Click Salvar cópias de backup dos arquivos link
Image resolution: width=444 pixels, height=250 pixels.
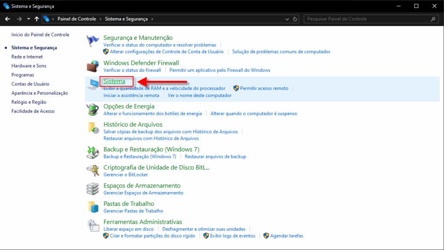tap(170, 131)
